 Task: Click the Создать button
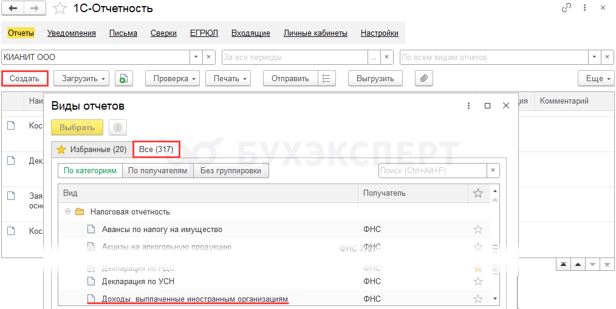[25, 78]
